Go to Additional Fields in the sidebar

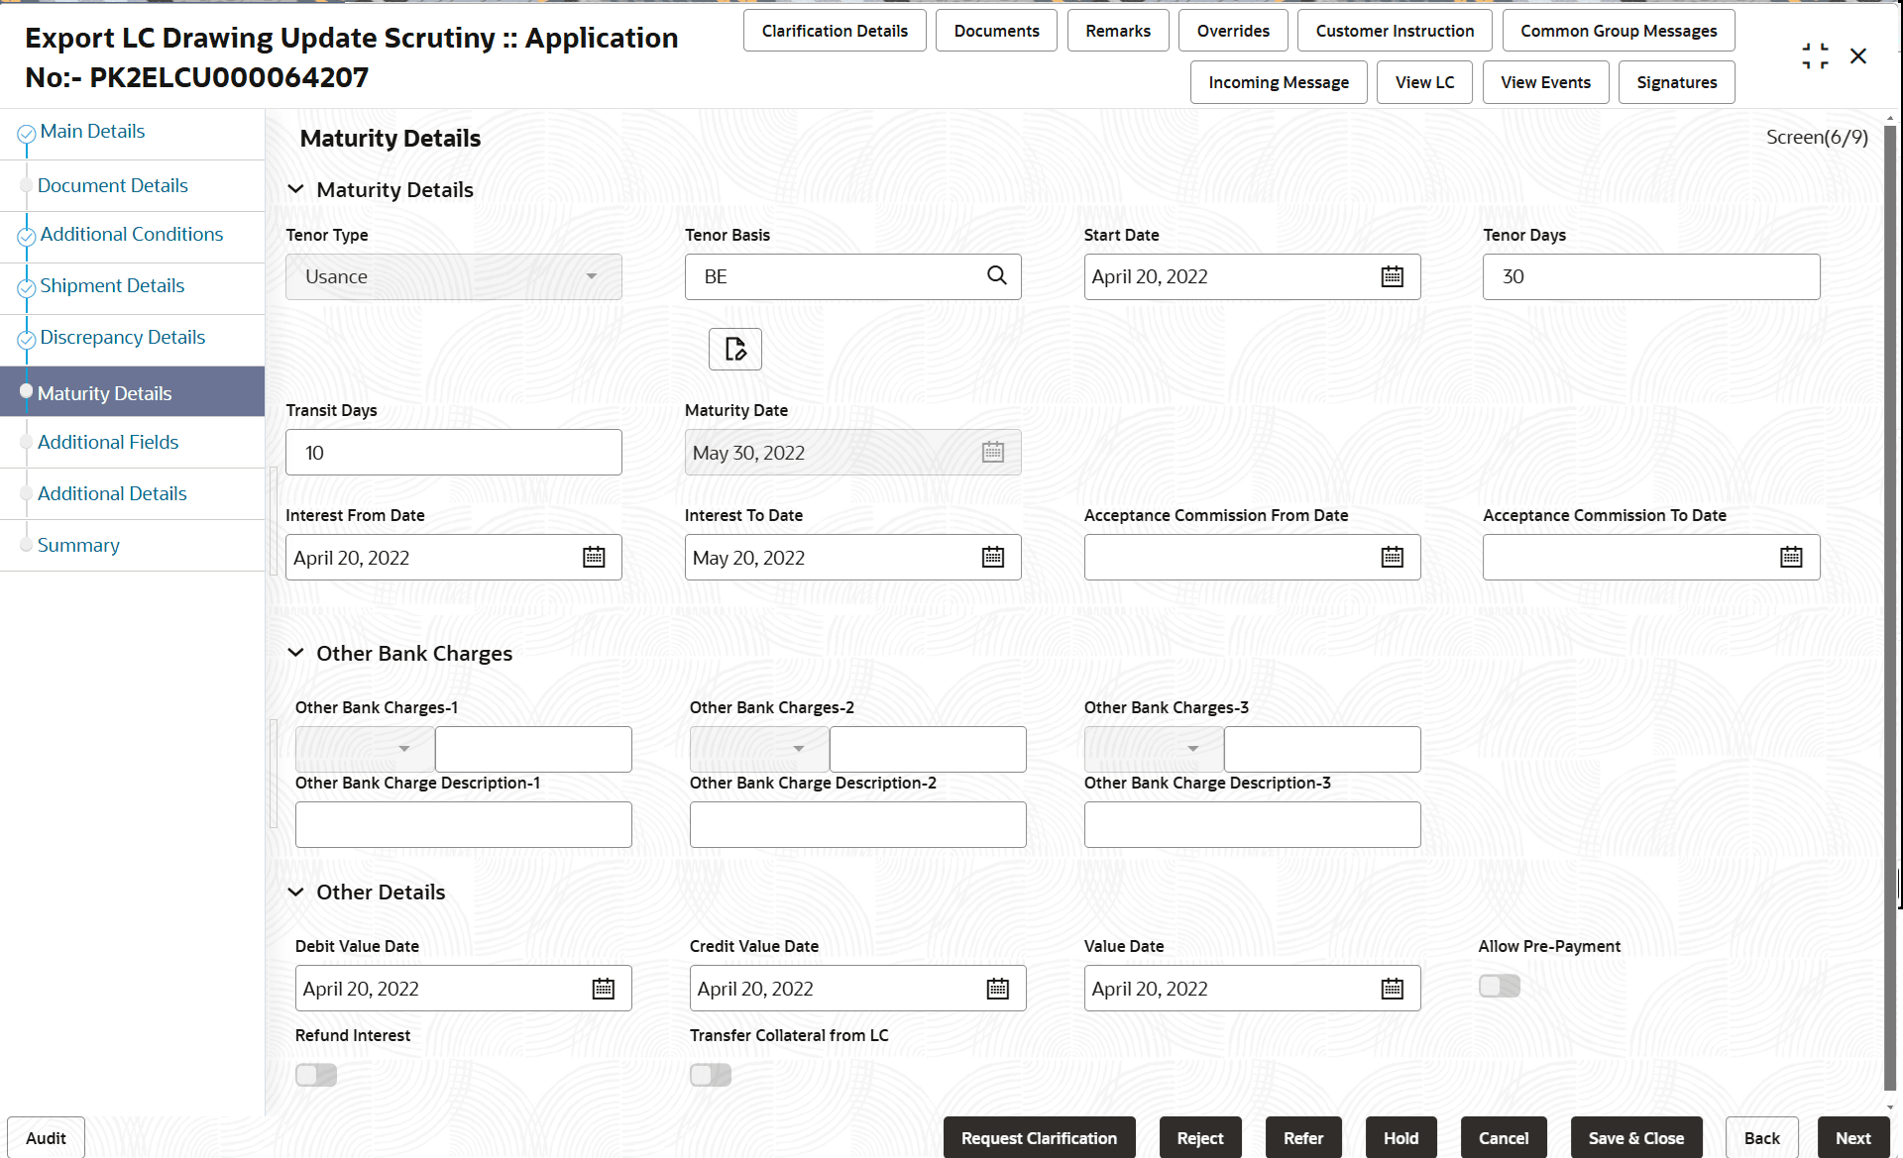(108, 442)
